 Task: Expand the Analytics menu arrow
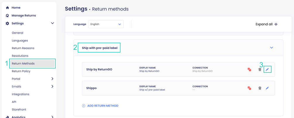tap(52, 117)
